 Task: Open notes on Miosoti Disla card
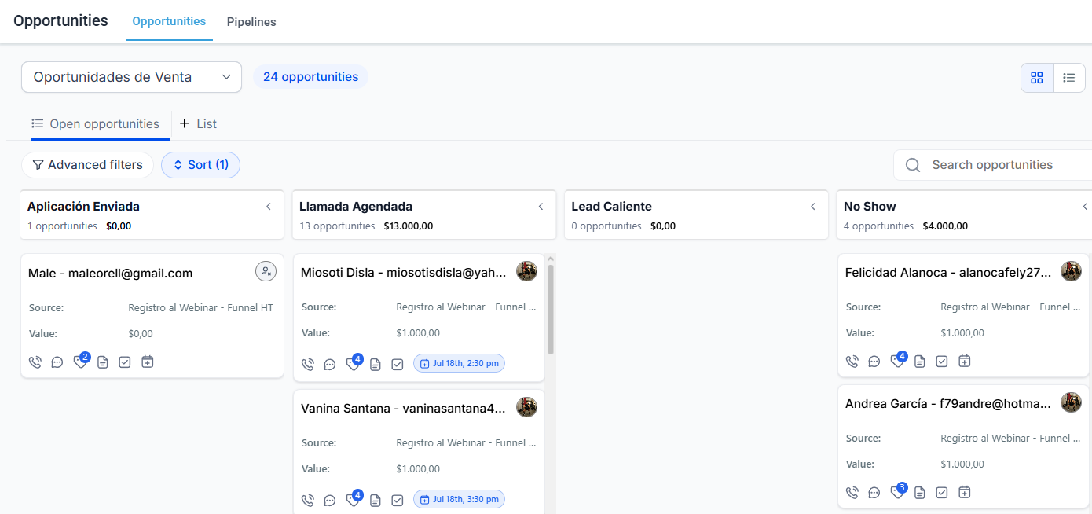click(x=376, y=365)
